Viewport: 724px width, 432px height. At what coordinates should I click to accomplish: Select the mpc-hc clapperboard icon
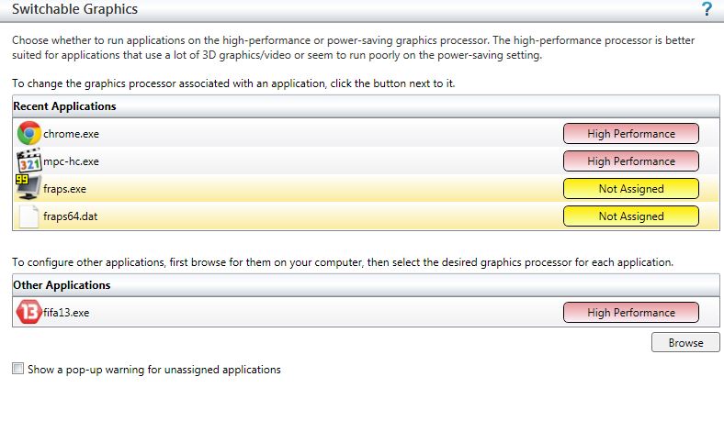(28, 161)
